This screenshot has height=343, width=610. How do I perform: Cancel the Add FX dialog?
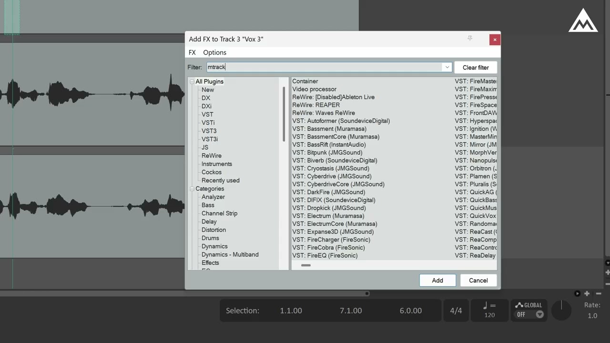(478, 280)
